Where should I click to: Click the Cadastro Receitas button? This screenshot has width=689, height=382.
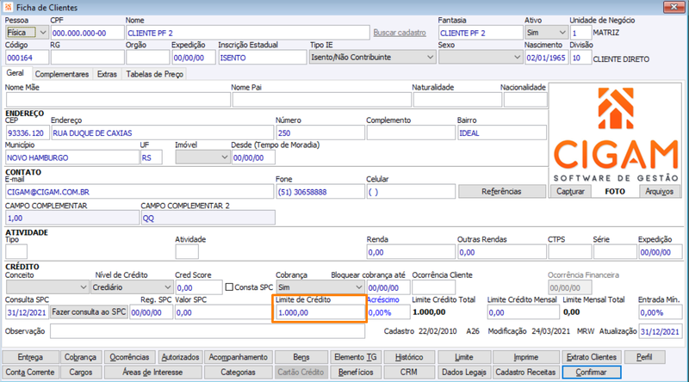526,372
